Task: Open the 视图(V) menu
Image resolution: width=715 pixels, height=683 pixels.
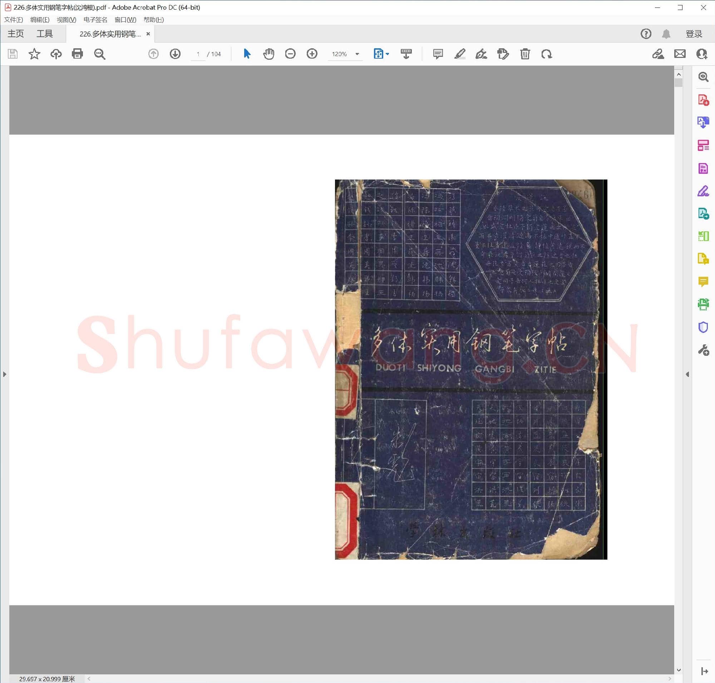Action: (x=66, y=20)
